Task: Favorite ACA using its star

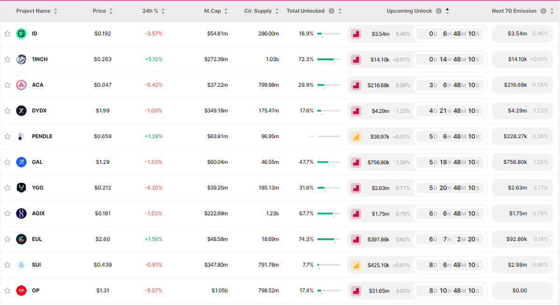Action: pos(7,85)
